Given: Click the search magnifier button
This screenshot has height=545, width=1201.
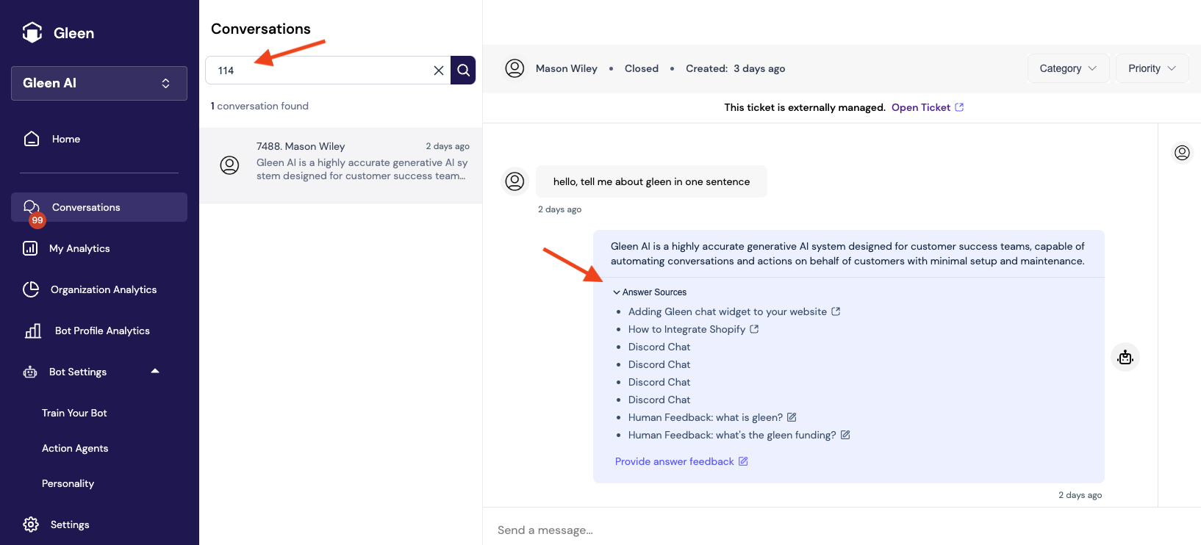Looking at the screenshot, I should click(463, 71).
